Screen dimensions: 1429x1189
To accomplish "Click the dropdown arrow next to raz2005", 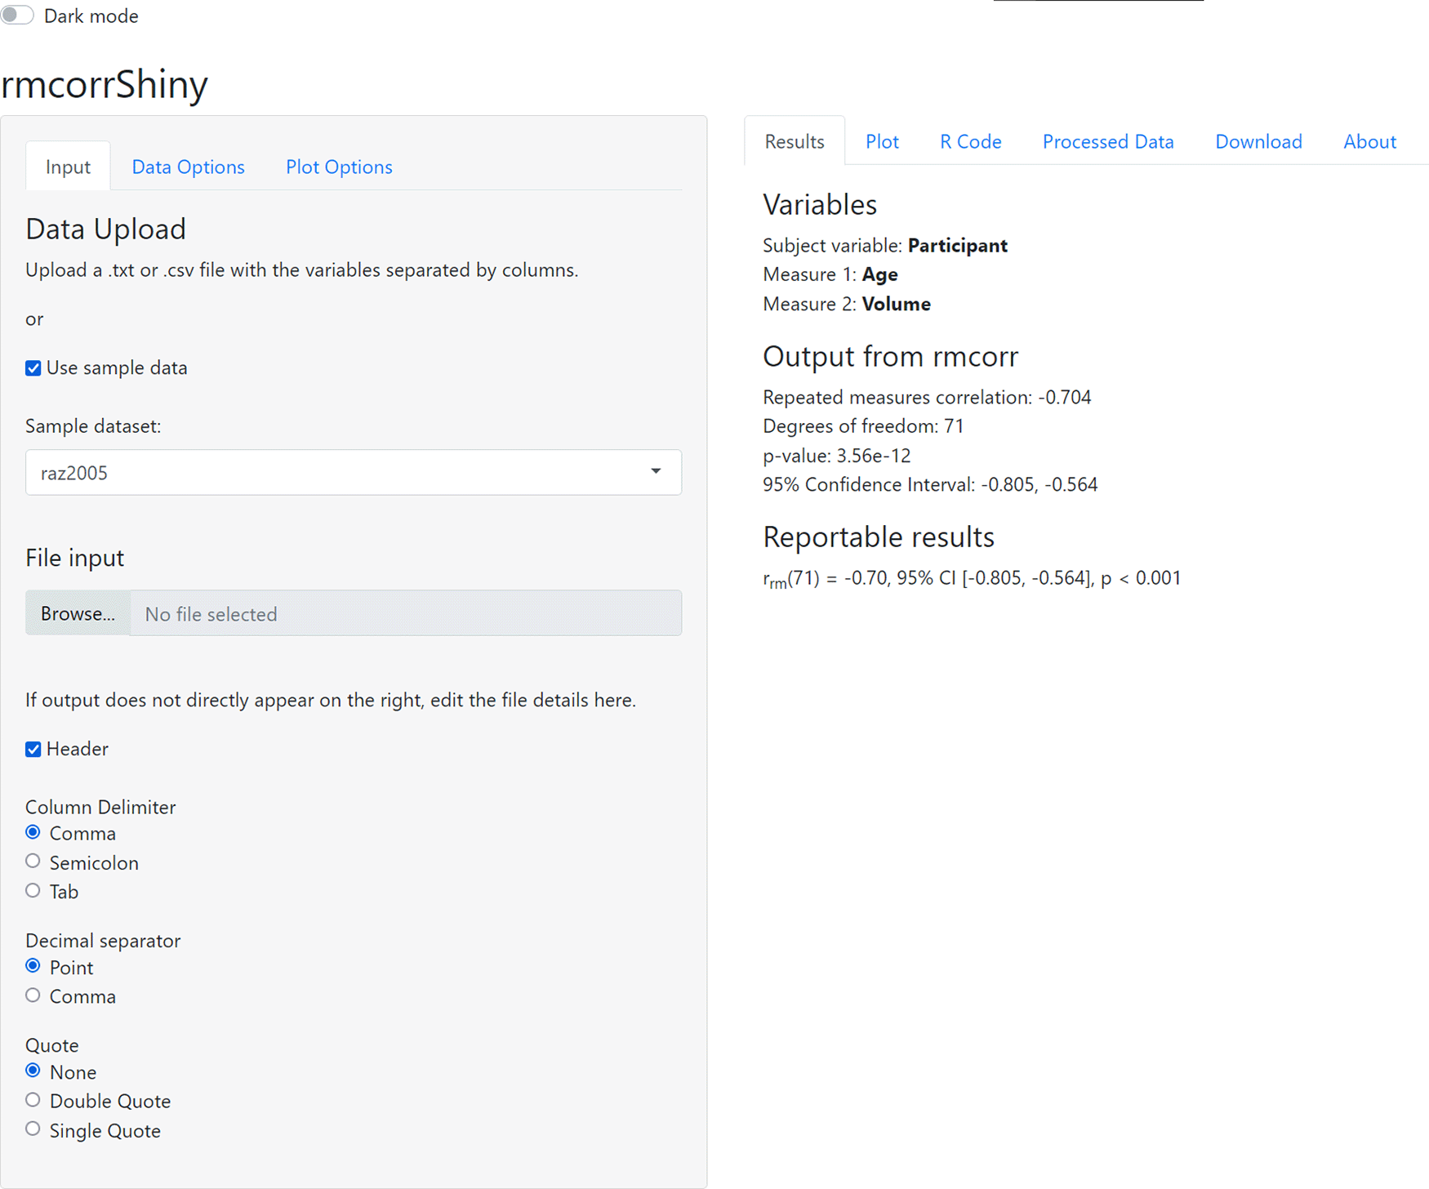I will [x=656, y=472].
